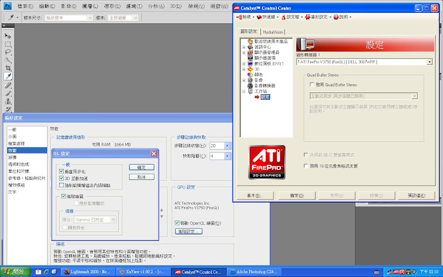
Task: Click the Photoshop Ps logo icon
Action: click(x=8, y=6)
